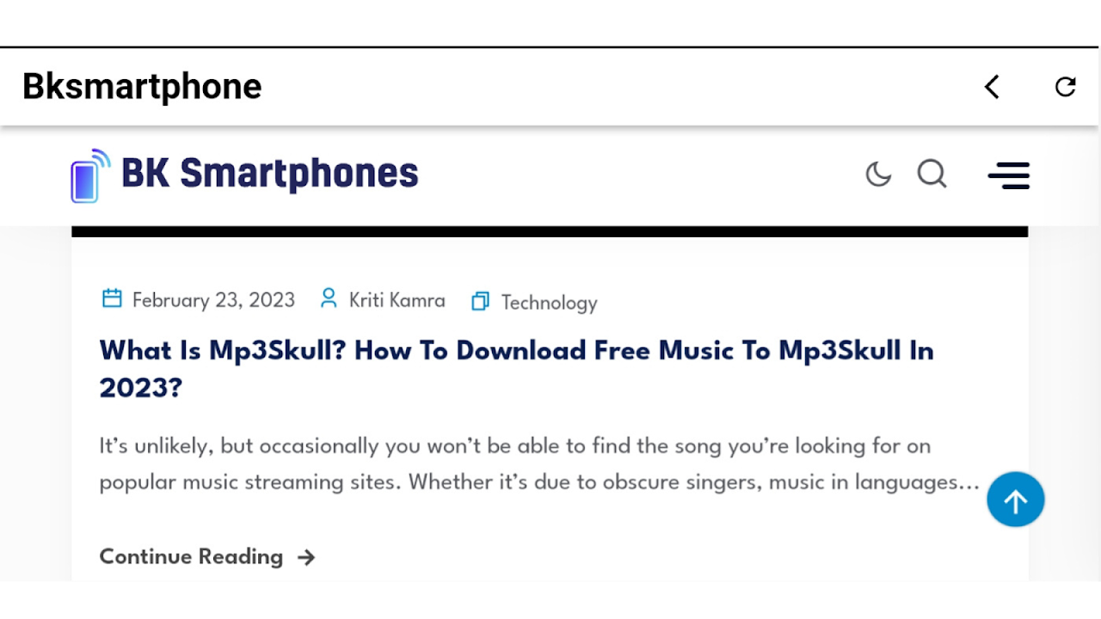Click the arrow after Continue Reading
The width and height of the screenshot is (1101, 619).
click(x=306, y=558)
